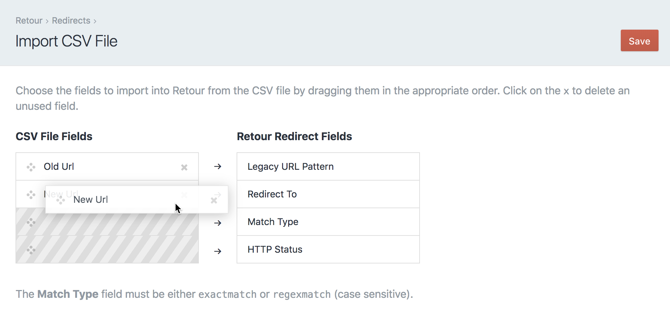The image size is (670, 314).
Task: Click the Old Url field label
Action: [59, 166]
